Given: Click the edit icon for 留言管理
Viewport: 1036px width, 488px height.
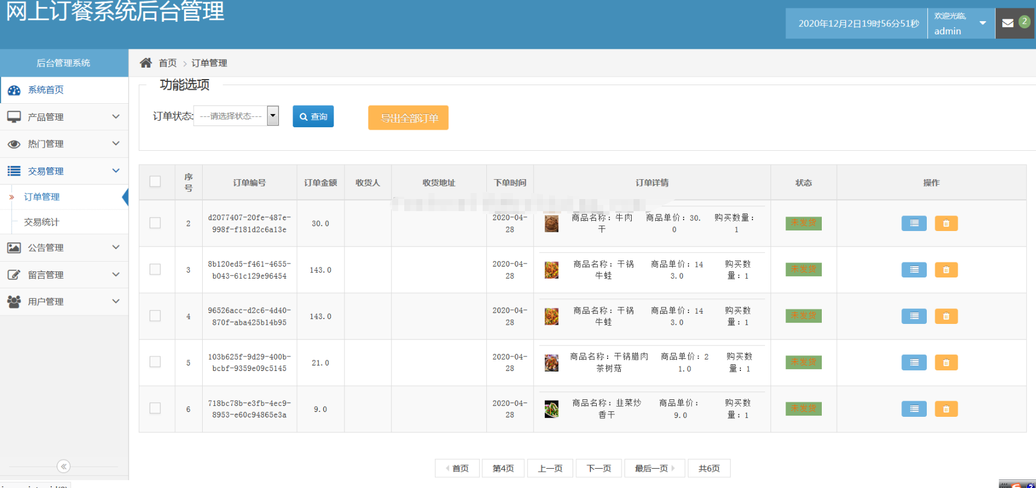Looking at the screenshot, I should (x=14, y=275).
